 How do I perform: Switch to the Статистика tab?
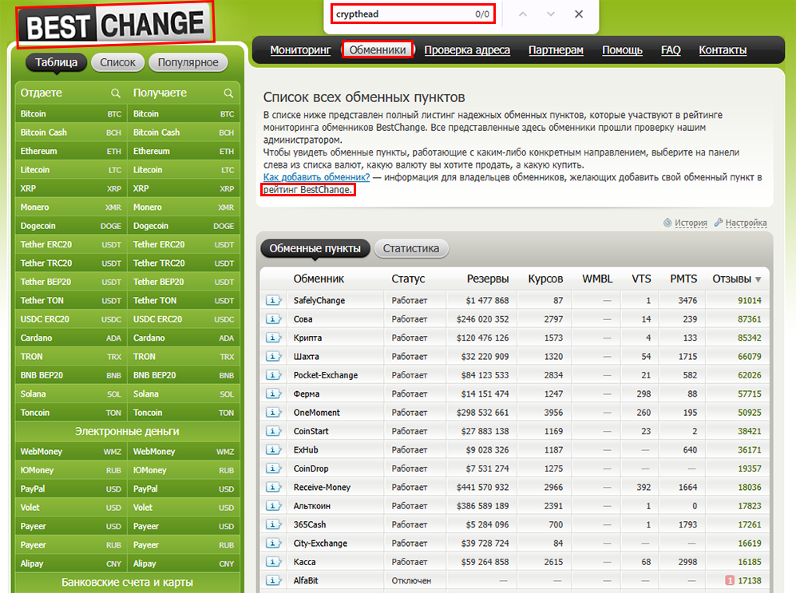[x=411, y=248]
